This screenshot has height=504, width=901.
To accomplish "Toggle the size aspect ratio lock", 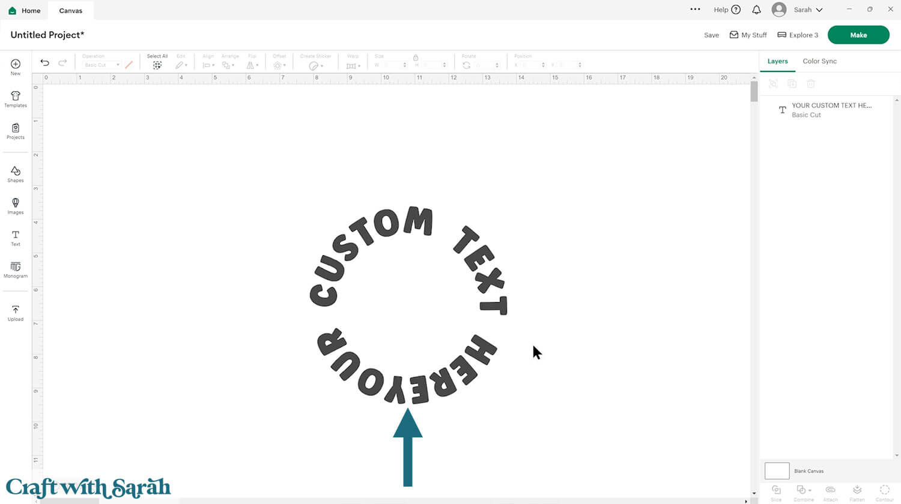I will pyautogui.click(x=415, y=57).
